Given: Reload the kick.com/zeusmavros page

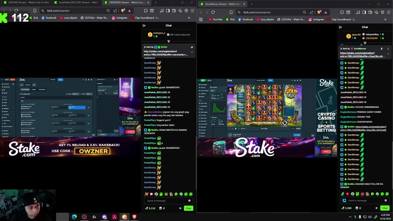Looking at the screenshot, I should coord(213,12).
